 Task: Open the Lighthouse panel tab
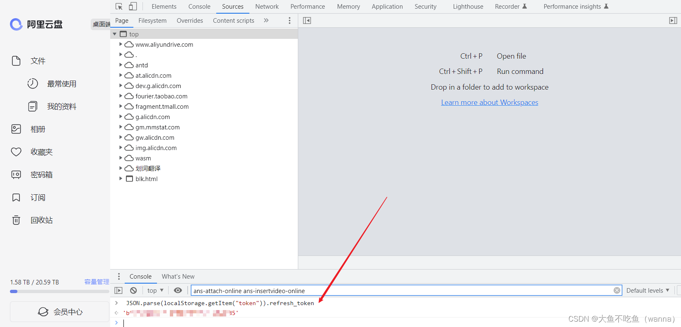click(x=468, y=7)
